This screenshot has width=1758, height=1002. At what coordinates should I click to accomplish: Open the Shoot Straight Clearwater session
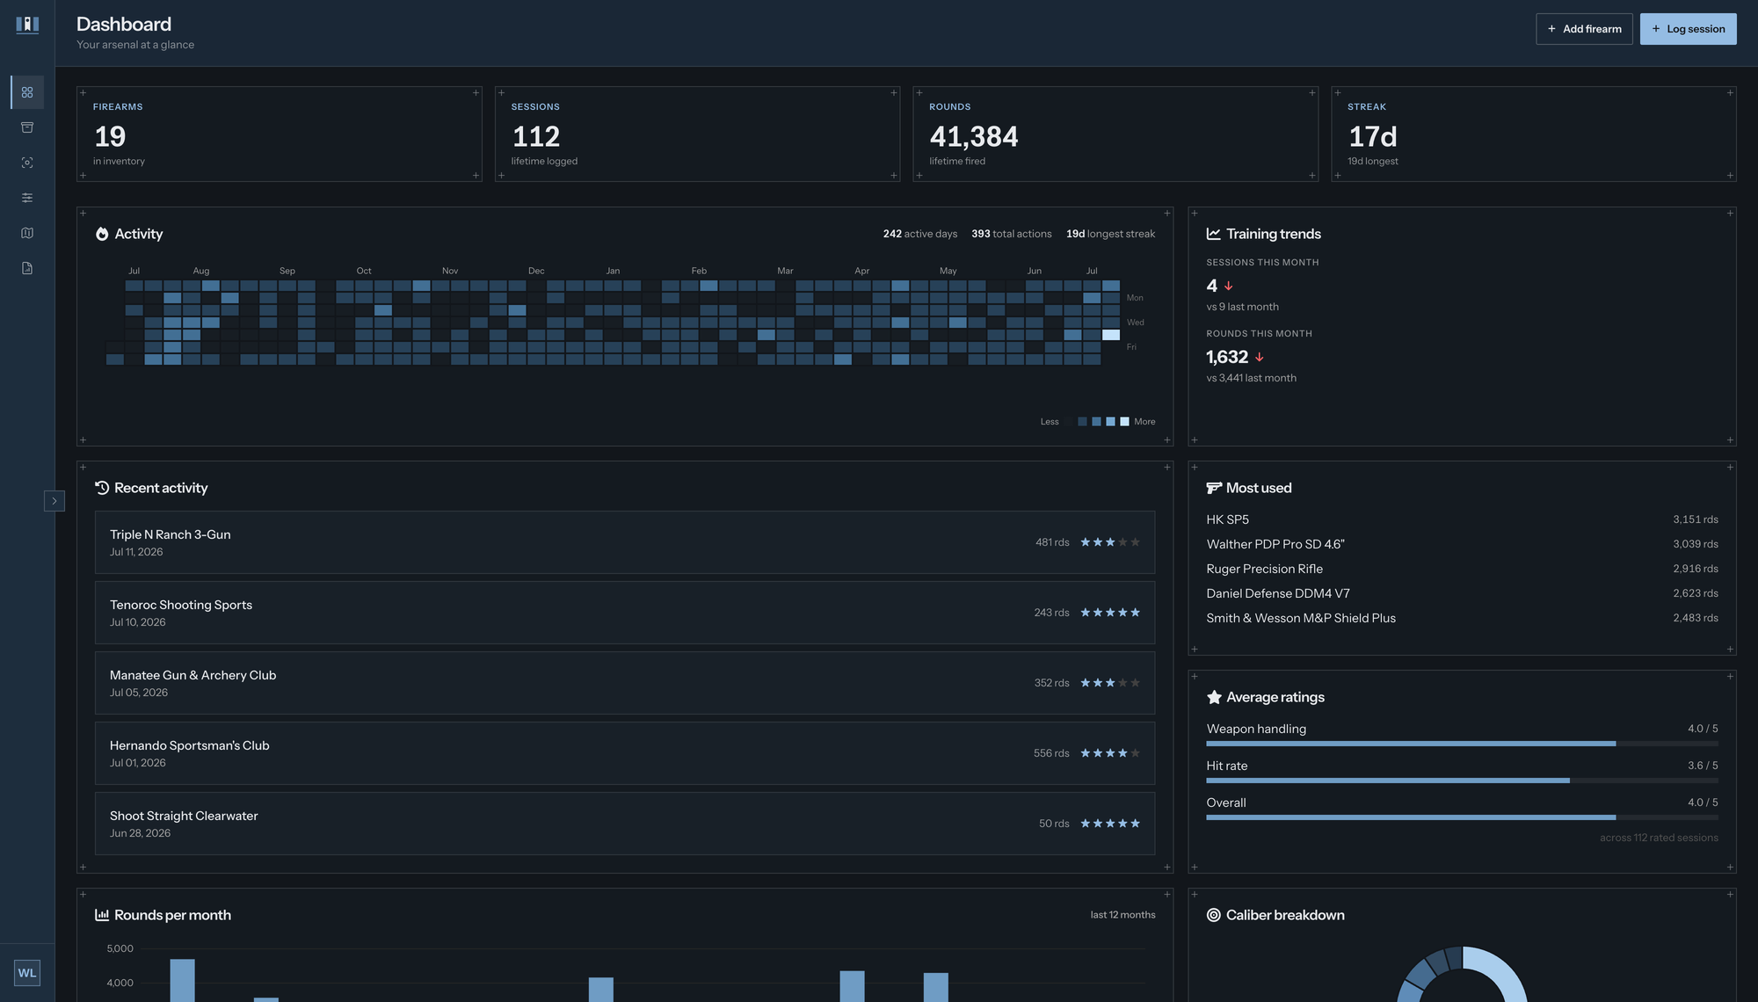(625, 824)
